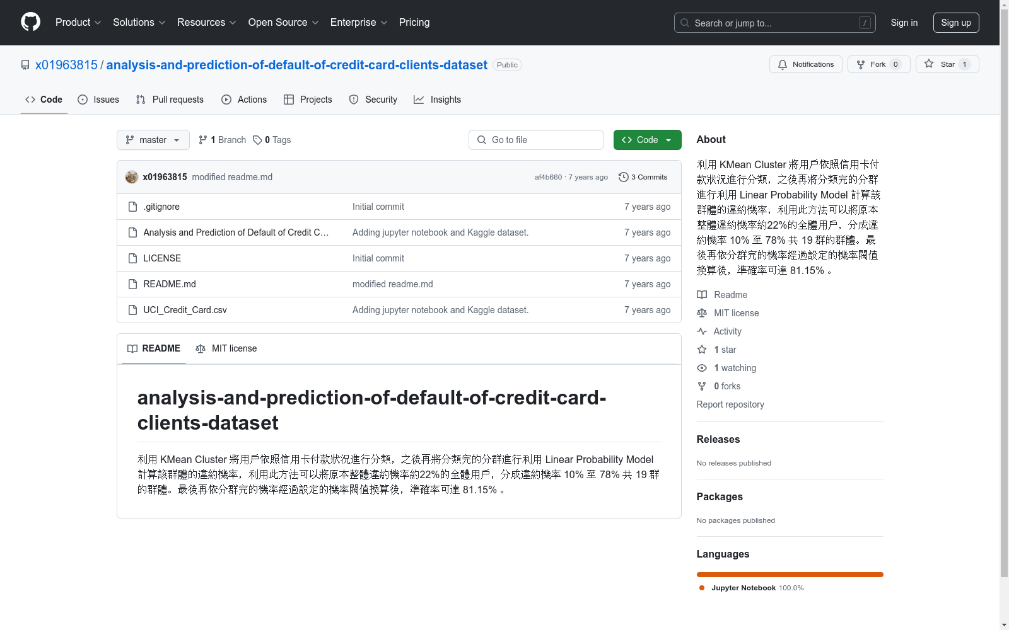
Task: Switch to the MIT license tab in the file viewer
Action: coord(226,348)
